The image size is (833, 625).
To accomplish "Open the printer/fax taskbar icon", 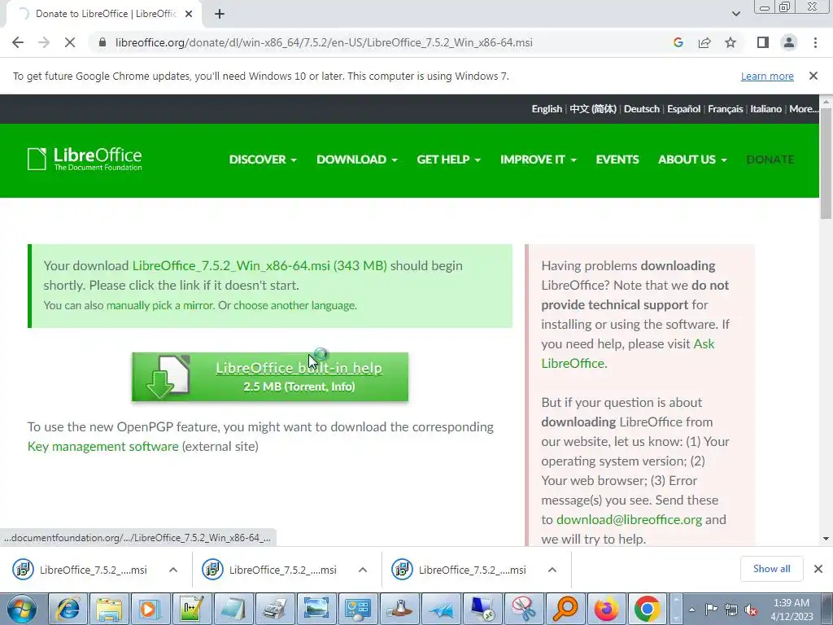I will tap(274, 609).
